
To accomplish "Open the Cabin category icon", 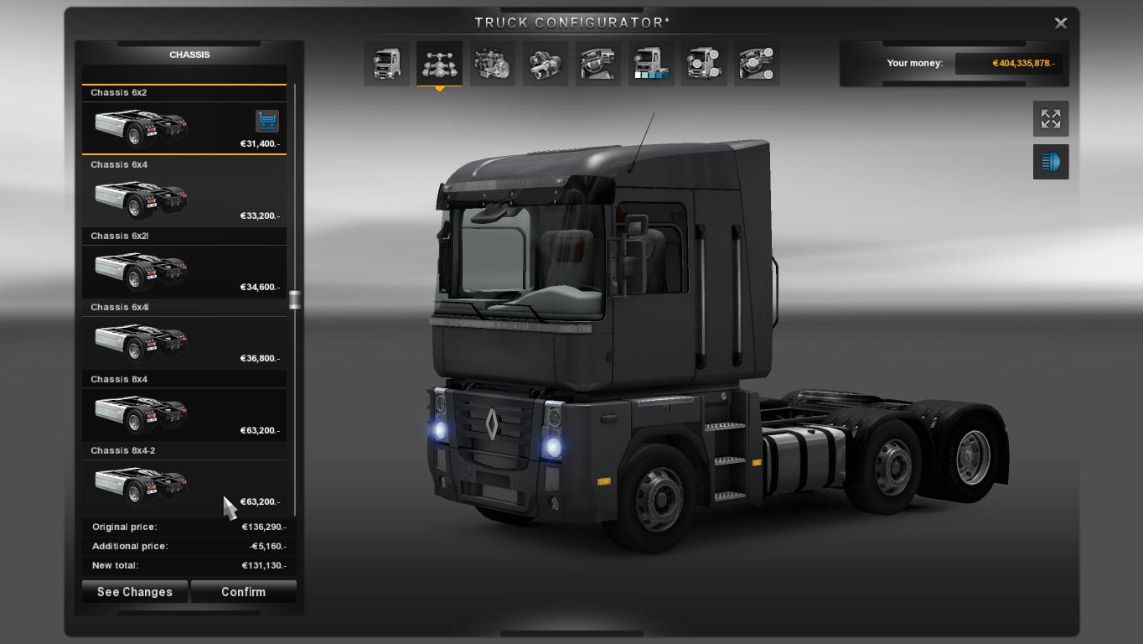I will click(x=386, y=64).
